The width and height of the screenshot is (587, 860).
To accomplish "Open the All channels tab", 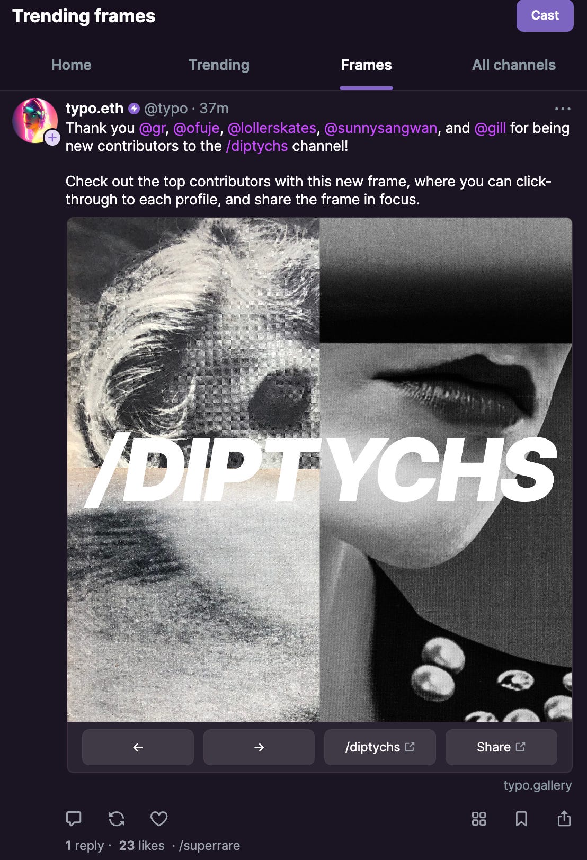I will 514,65.
